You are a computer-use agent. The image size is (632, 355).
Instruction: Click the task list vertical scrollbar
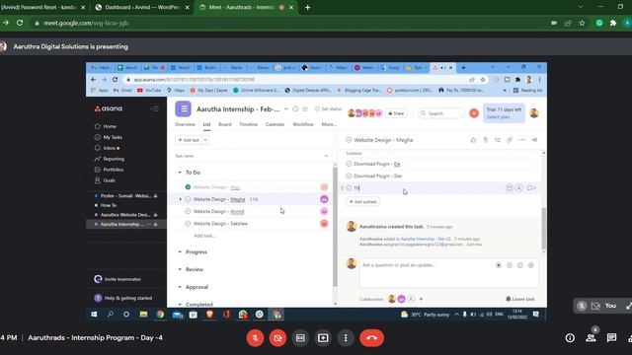click(x=335, y=226)
